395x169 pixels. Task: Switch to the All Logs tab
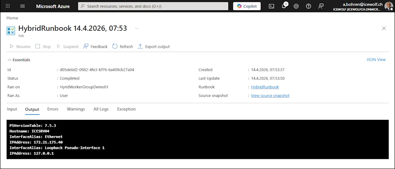pos(101,109)
